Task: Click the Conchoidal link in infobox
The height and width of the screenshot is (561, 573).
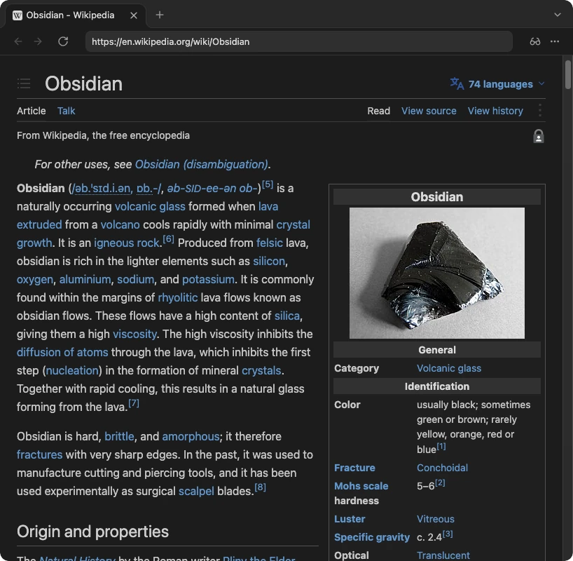Action: pos(442,468)
